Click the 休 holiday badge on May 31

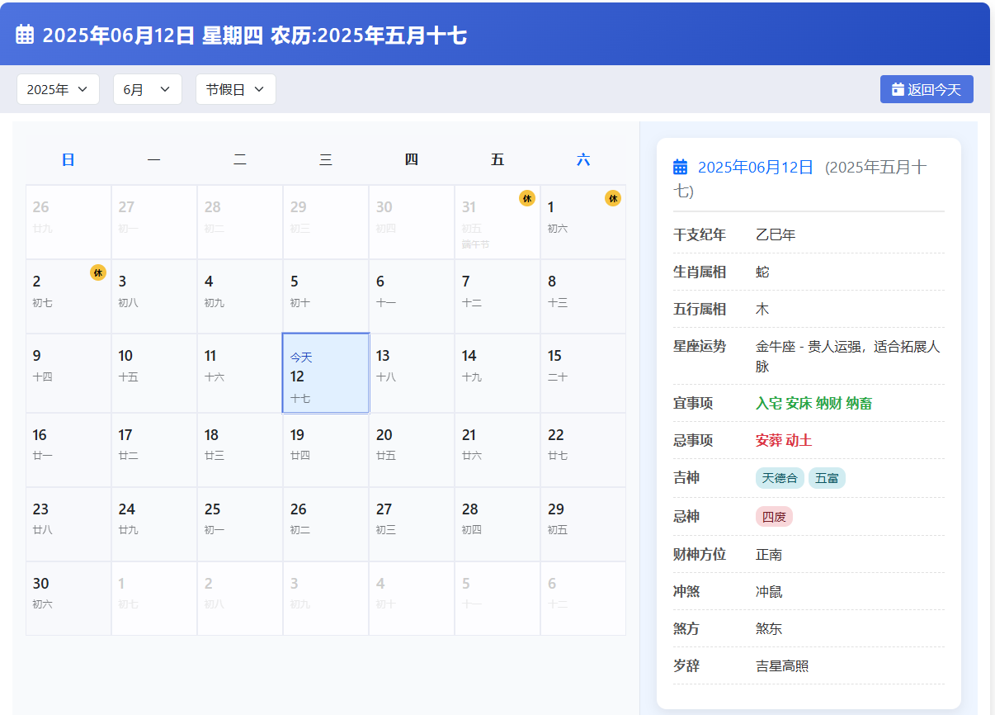(x=527, y=198)
